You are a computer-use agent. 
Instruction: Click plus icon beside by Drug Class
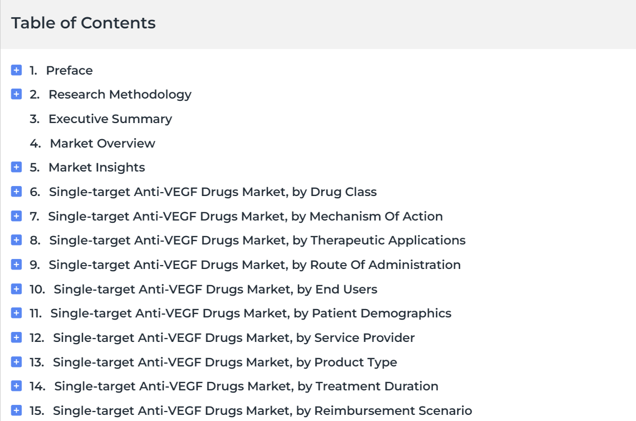pos(16,192)
